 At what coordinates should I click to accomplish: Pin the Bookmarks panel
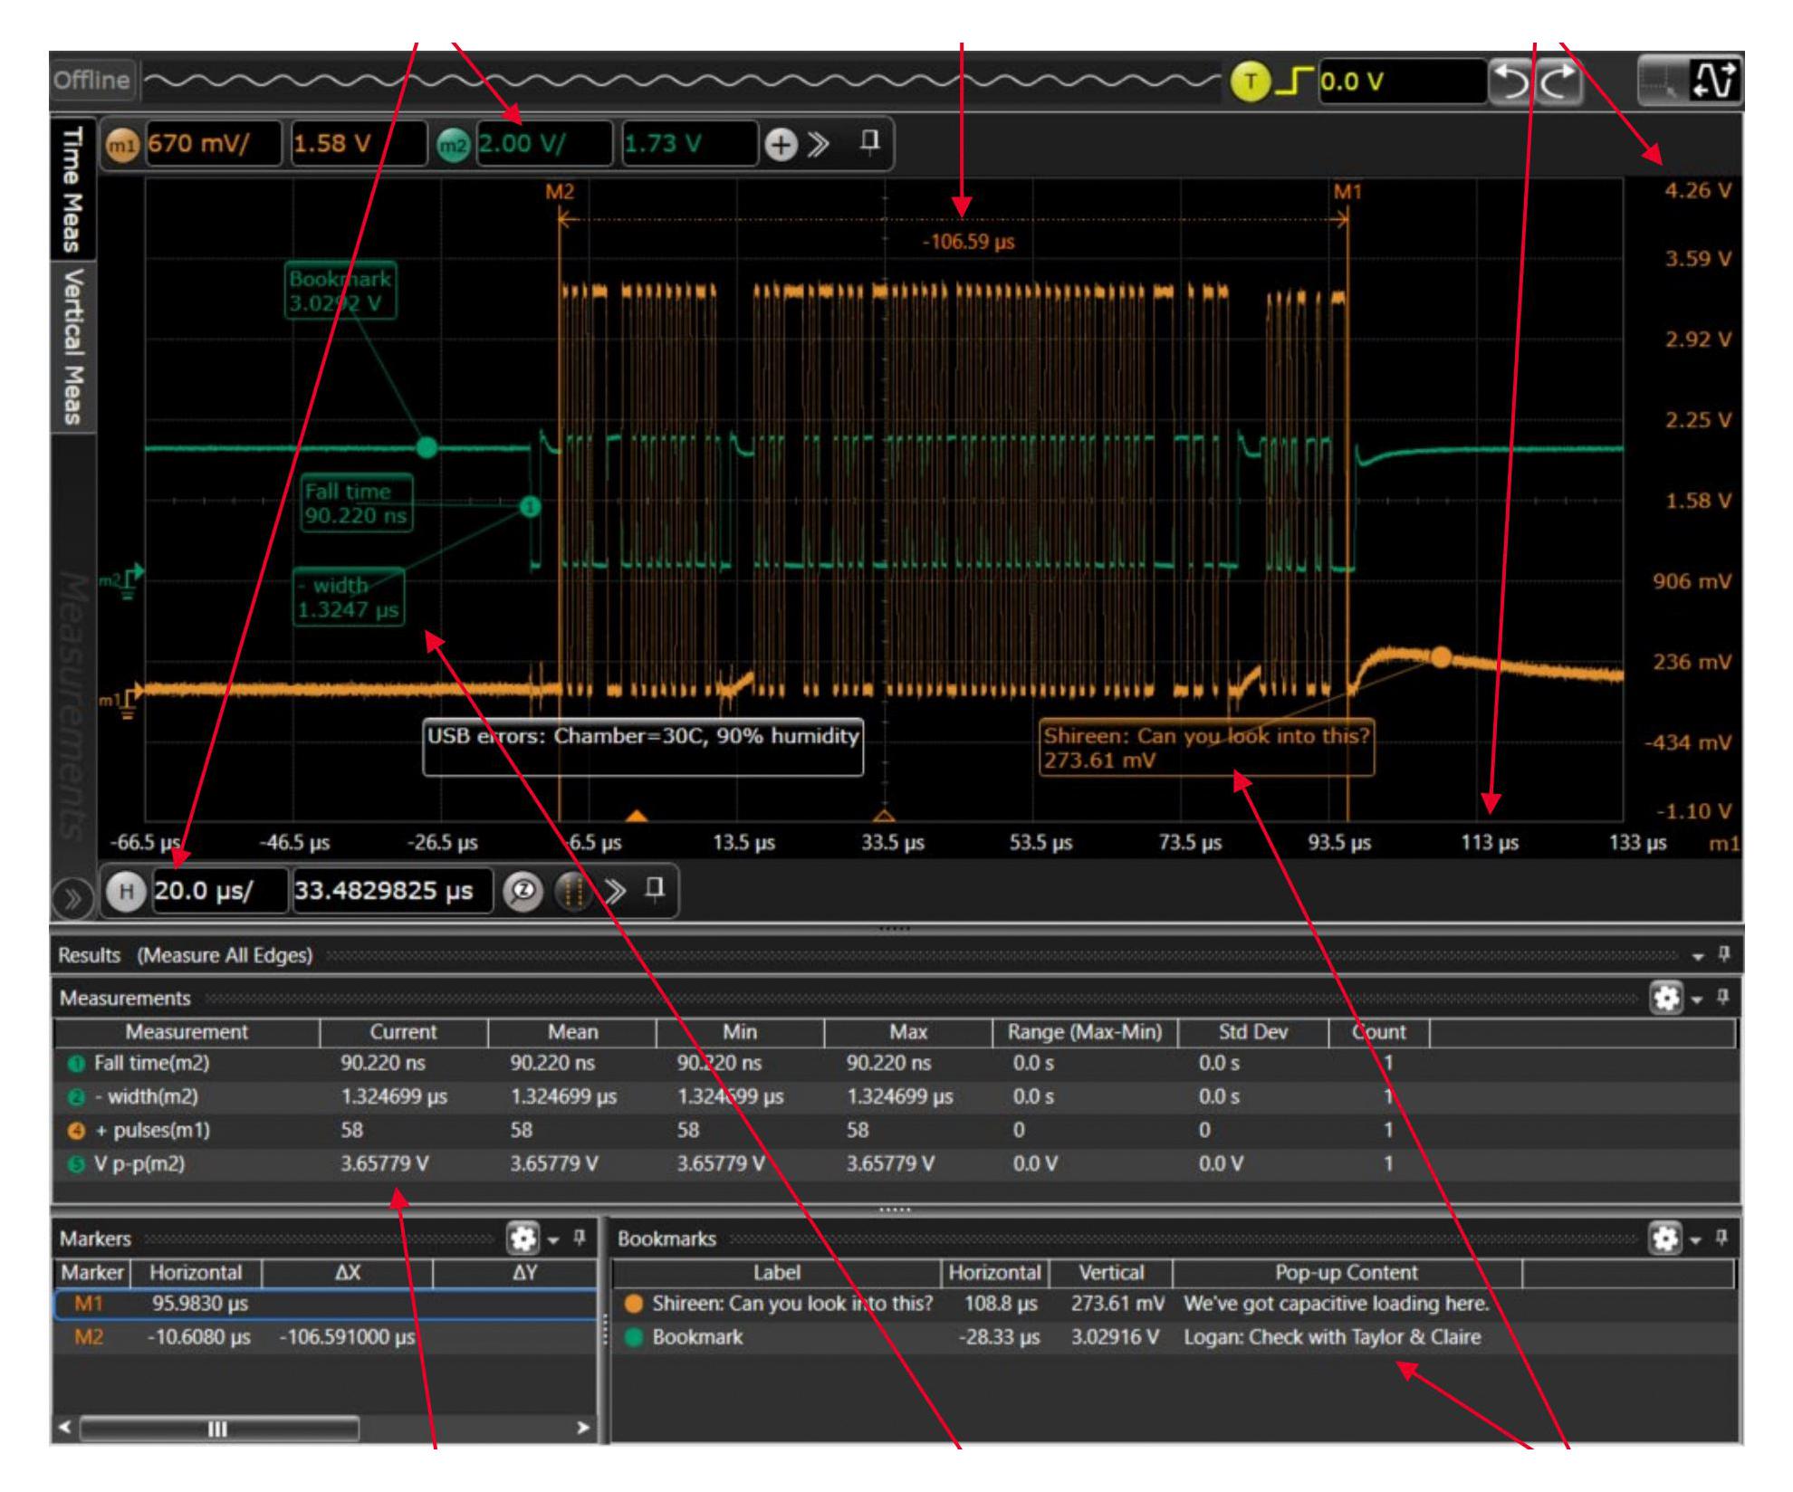[x=1723, y=1238]
